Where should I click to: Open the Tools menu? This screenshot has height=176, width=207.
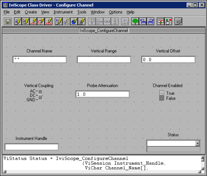(82, 12)
